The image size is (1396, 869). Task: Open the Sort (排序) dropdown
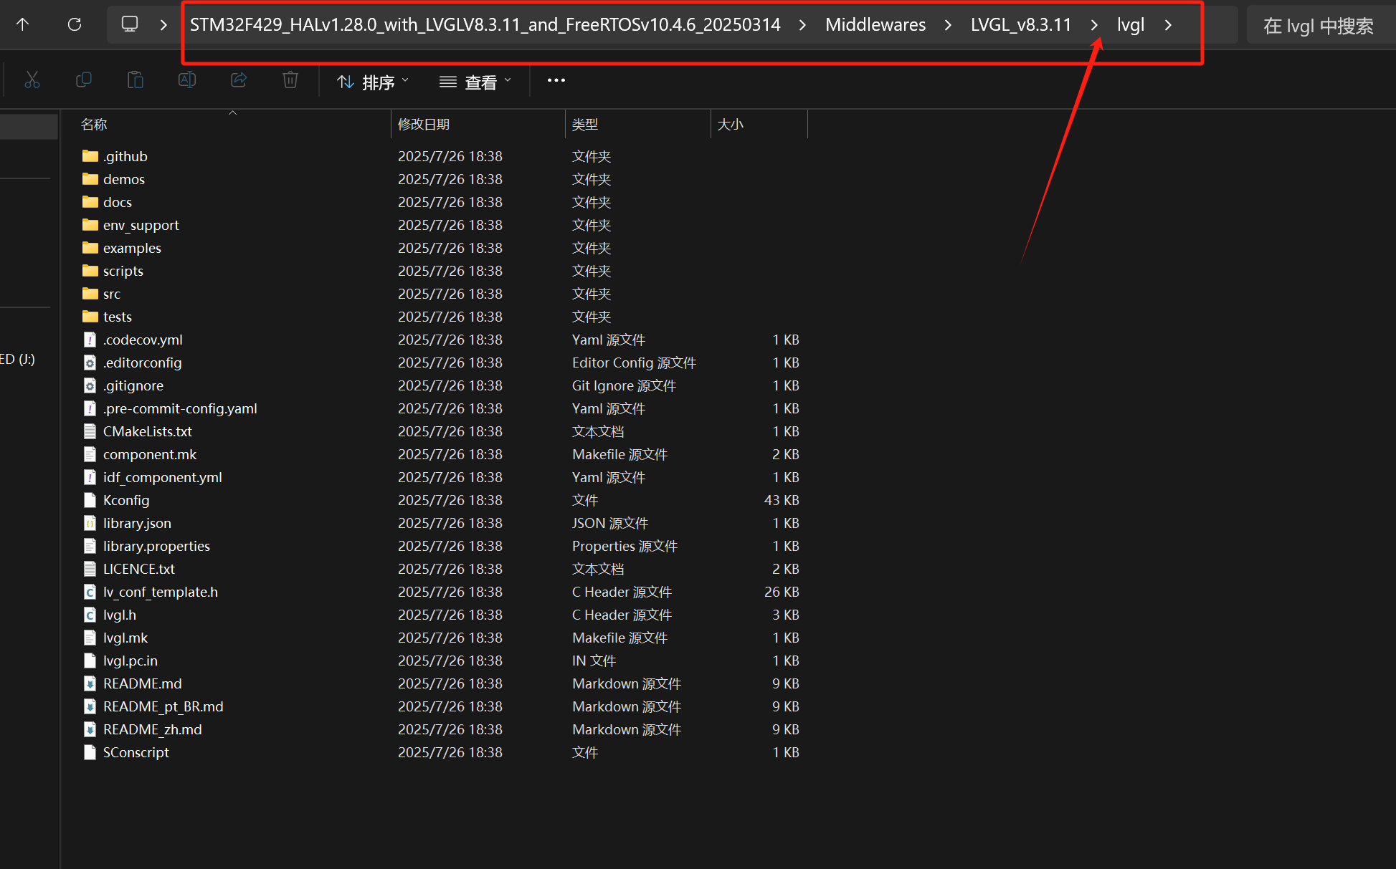pos(373,82)
